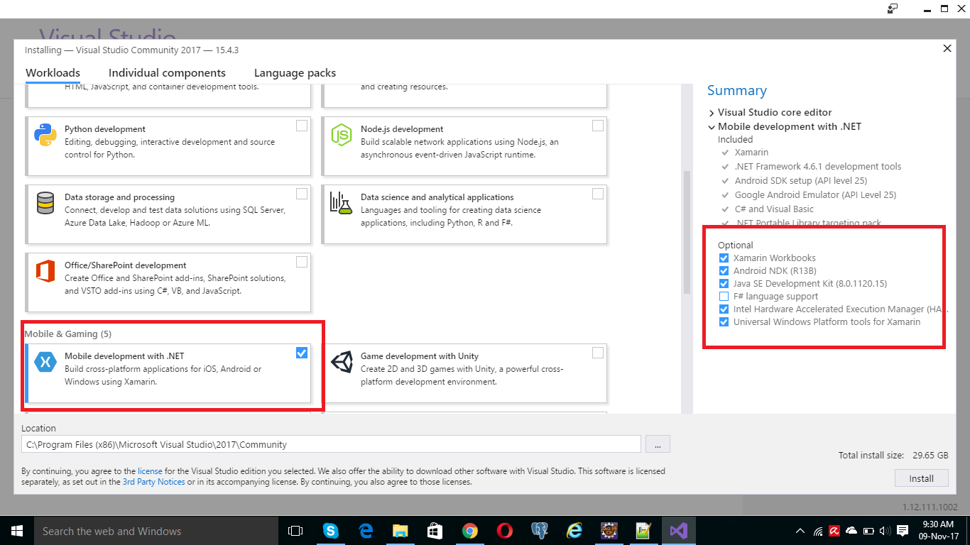Open Internet Explorer from the taskbar
The width and height of the screenshot is (970, 545).
pyautogui.click(x=574, y=531)
